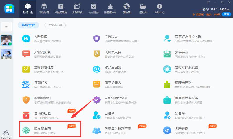Open 群组管理 in the top toolbar

[44, 9]
